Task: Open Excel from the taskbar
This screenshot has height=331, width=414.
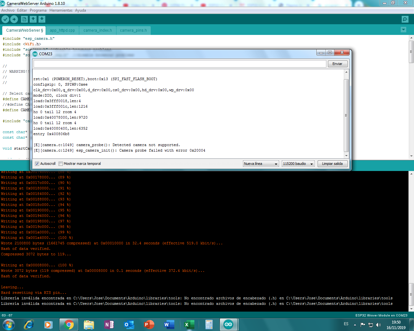Action: point(189,324)
